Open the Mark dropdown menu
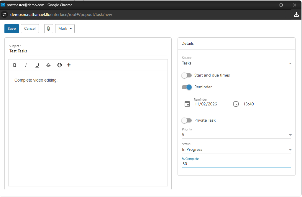Image resolution: width=302 pixels, height=197 pixels. pyautogui.click(x=65, y=29)
